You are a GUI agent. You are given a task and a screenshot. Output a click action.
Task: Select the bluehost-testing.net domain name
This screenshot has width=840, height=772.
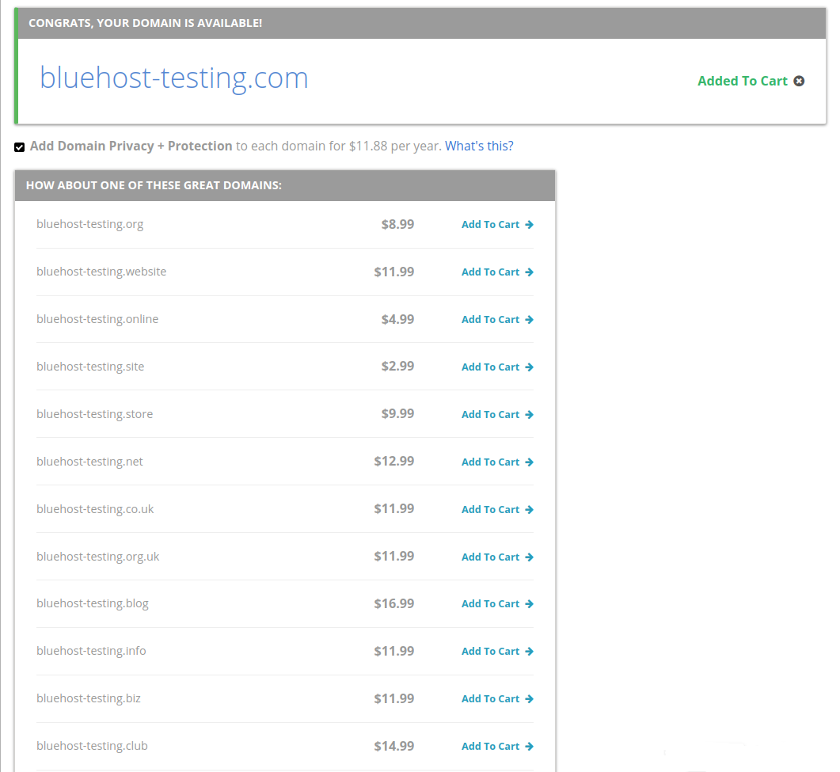[x=89, y=462]
